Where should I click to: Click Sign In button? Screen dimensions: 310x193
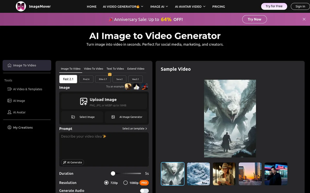[x=300, y=6]
